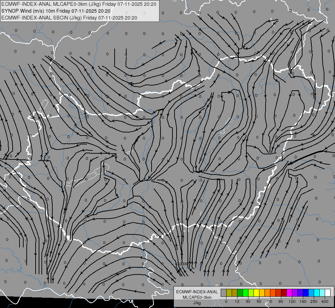Select the bright green legend swatch
Image resolution: width=335 pixels, height=308 pixels.
(245, 293)
